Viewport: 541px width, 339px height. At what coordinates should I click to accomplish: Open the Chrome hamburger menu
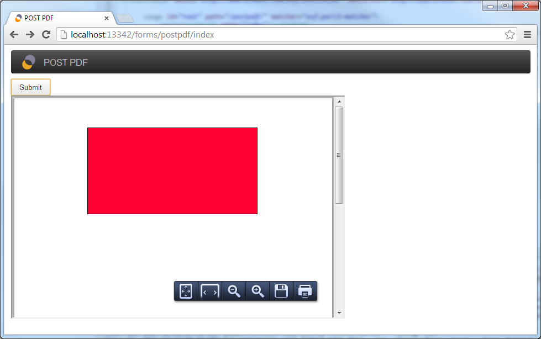(x=527, y=35)
